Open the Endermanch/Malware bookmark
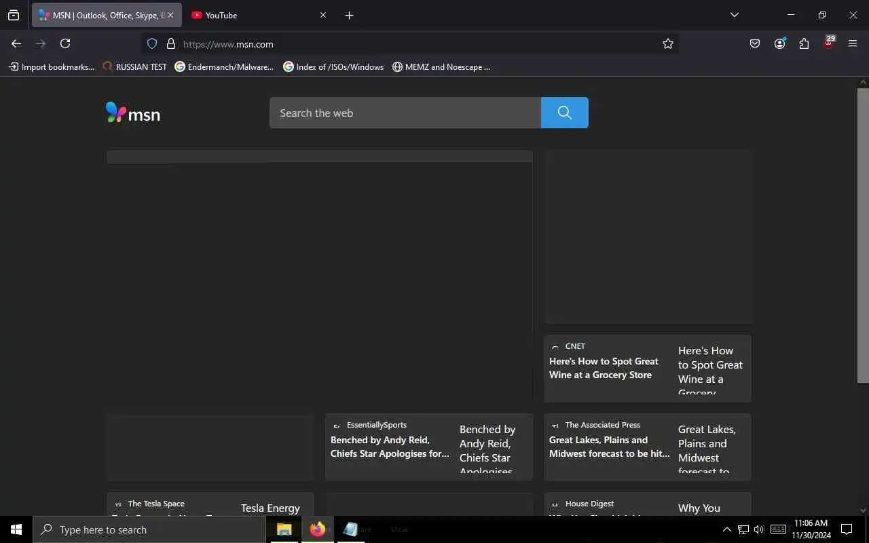Viewport: 869px width, 543px height. pyautogui.click(x=224, y=67)
